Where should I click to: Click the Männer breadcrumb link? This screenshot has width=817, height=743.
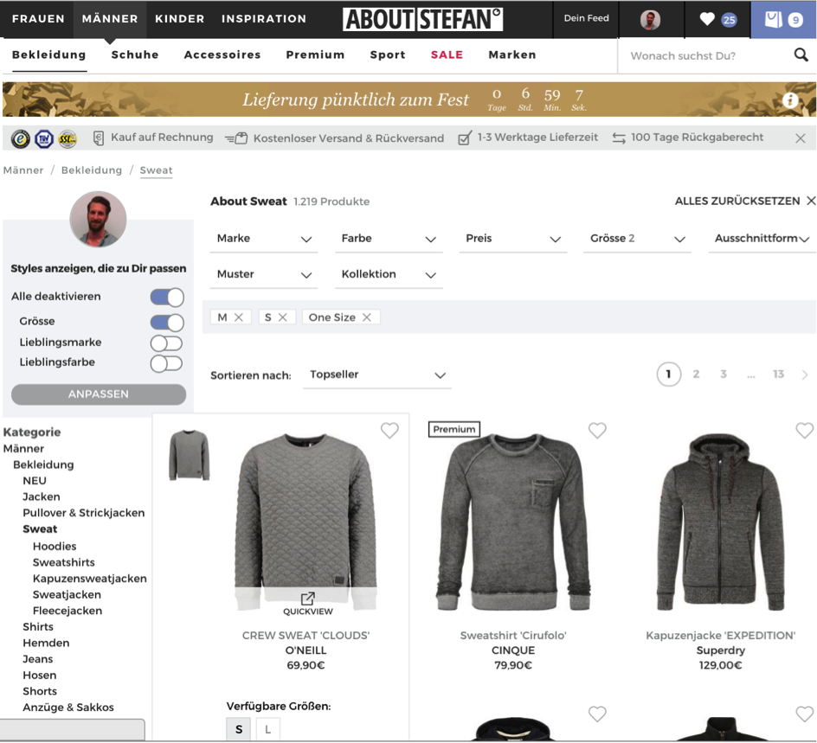(x=23, y=170)
